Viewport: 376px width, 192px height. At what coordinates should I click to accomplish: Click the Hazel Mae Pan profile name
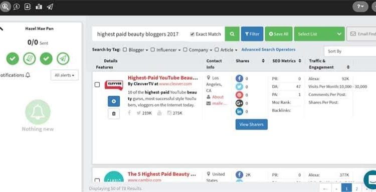39,28
